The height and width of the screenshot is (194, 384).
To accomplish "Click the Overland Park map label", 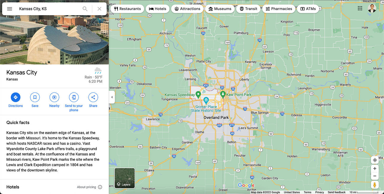I will (216, 117).
